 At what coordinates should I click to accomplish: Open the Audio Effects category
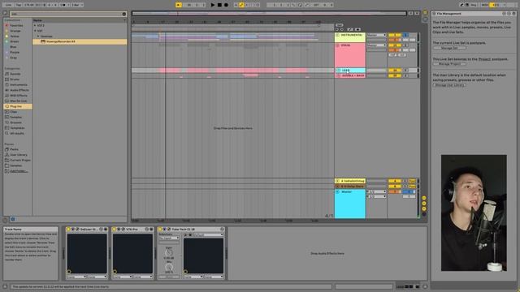[19, 90]
